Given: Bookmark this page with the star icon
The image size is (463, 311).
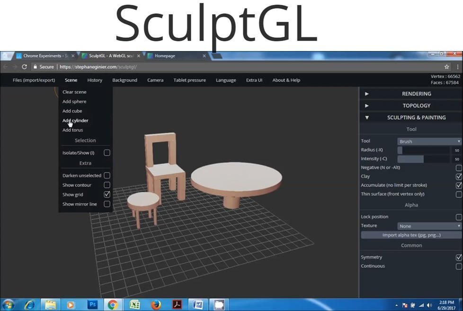Looking at the screenshot, I should pos(446,67).
